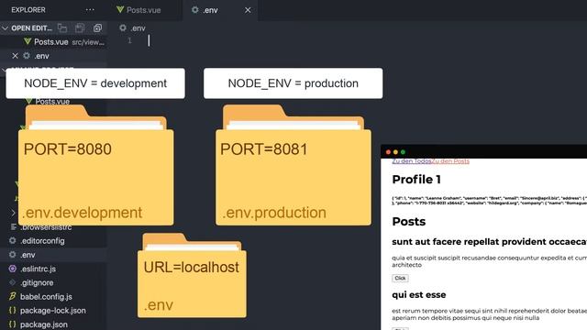Click the Vue icon on the Posts.vue tab

(x=120, y=10)
